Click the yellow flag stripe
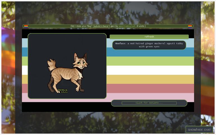Viewport: 216px width, 135px height. click(149, 79)
